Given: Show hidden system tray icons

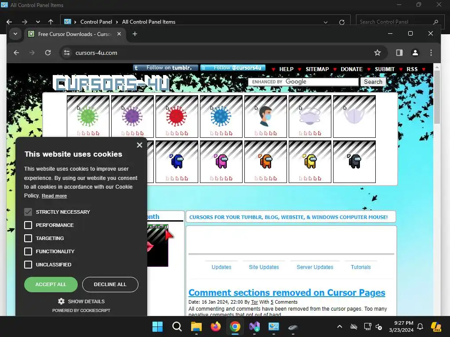Looking at the screenshot, I should pyautogui.click(x=340, y=326).
